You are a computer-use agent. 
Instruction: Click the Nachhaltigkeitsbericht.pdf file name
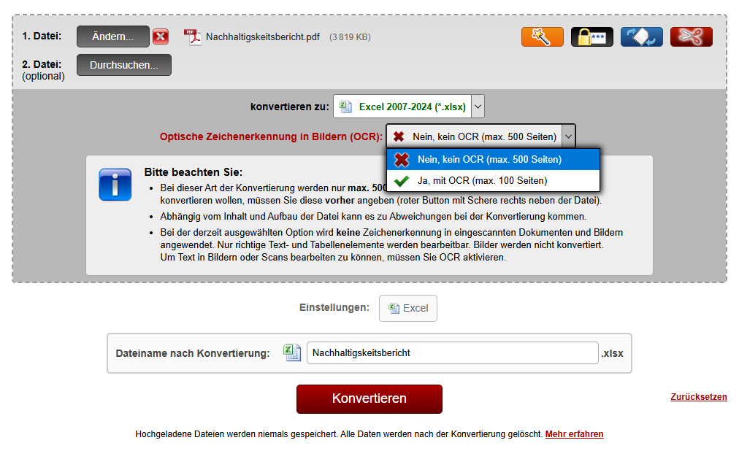click(262, 36)
